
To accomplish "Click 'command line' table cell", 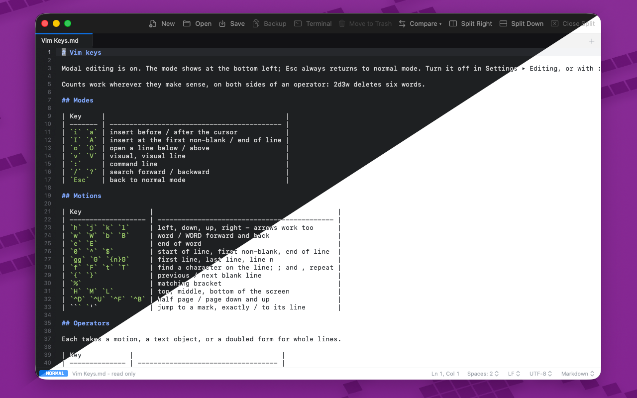I will click(x=134, y=164).
